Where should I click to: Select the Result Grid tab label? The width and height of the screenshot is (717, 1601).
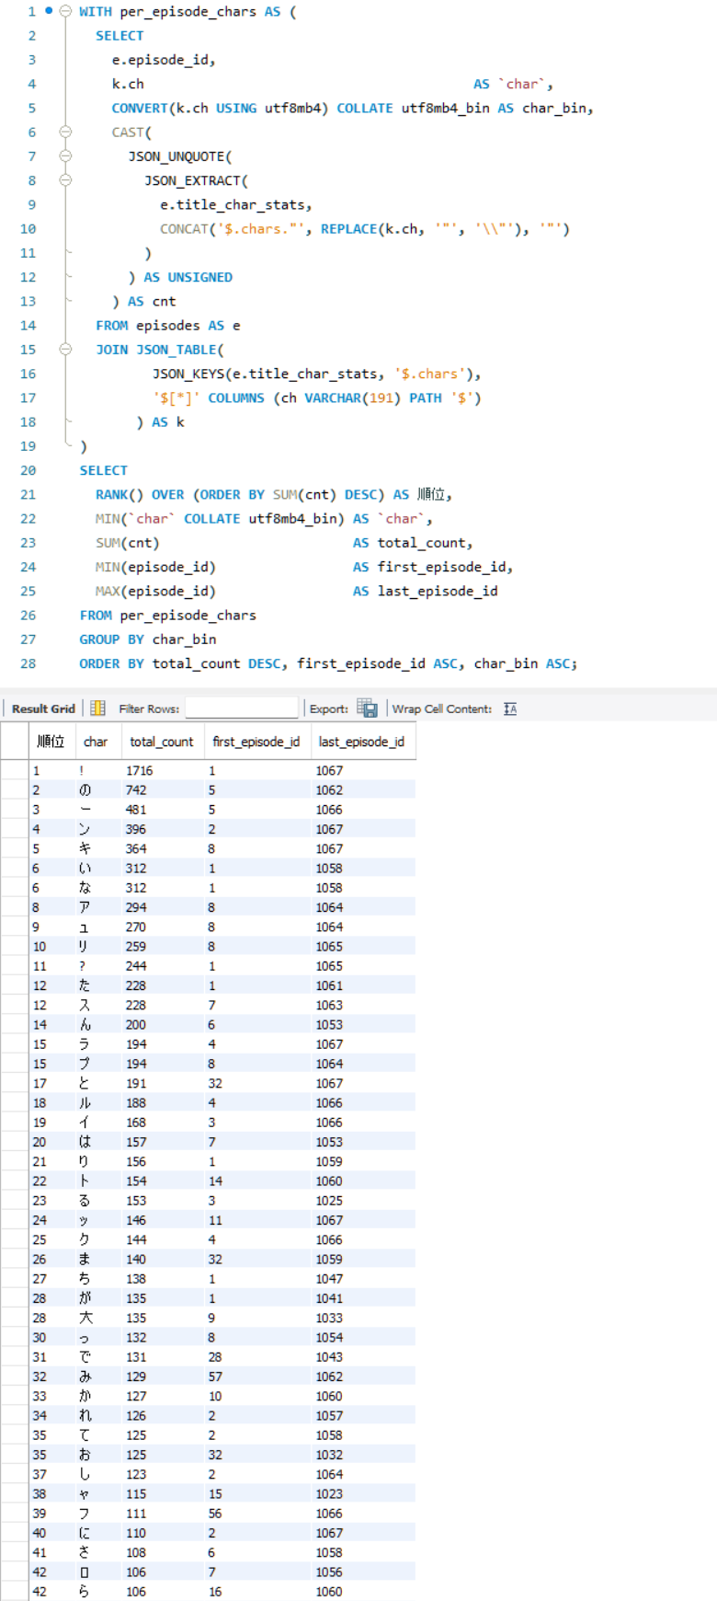43,708
